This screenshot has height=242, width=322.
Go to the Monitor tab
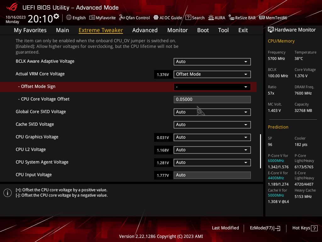pos(177,30)
